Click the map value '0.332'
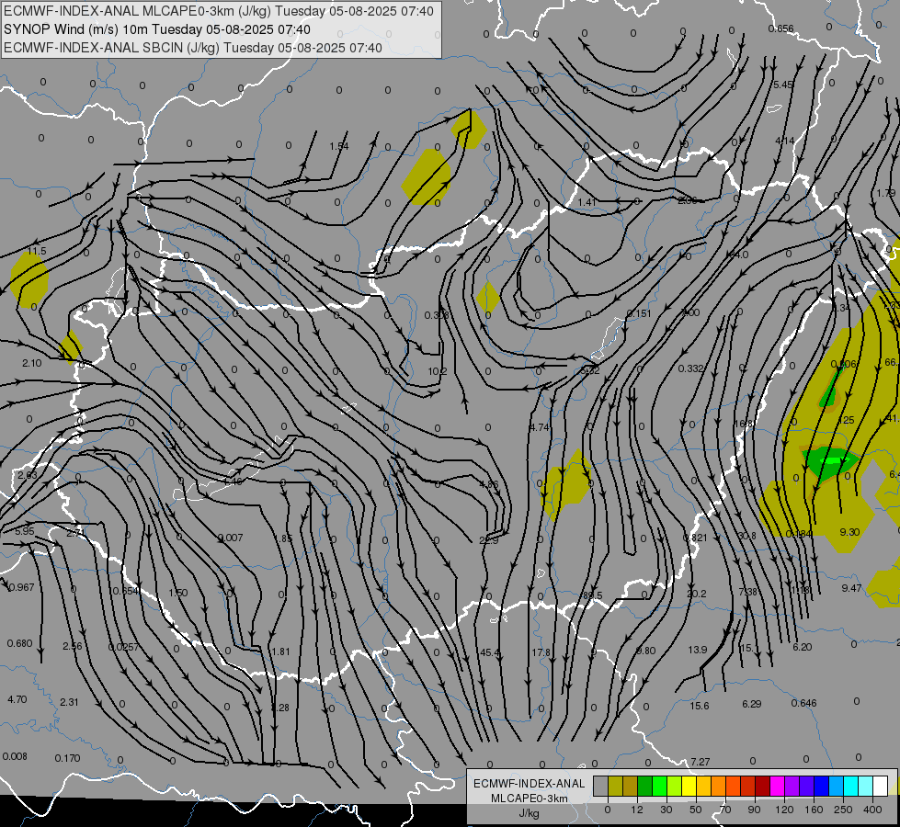Image resolution: width=900 pixels, height=827 pixels. click(x=690, y=368)
